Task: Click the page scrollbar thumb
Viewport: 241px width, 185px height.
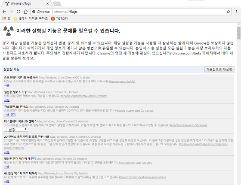Action: (x=239, y=33)
